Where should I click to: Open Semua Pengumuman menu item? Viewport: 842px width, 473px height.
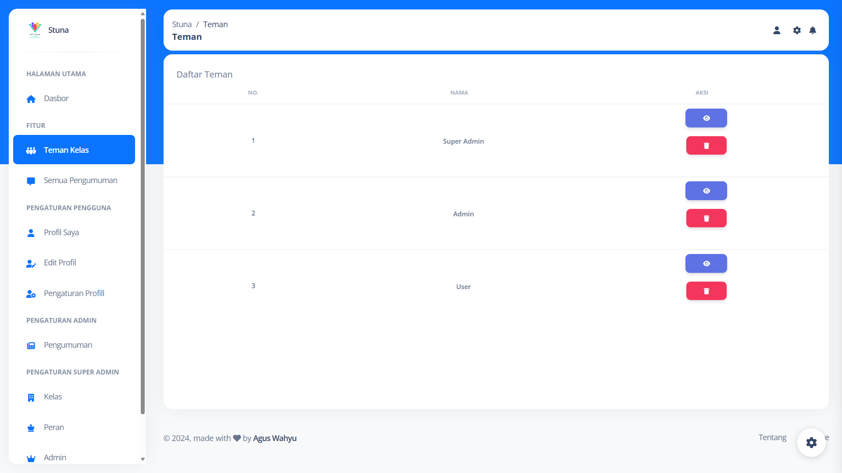[x=74, y=180]
